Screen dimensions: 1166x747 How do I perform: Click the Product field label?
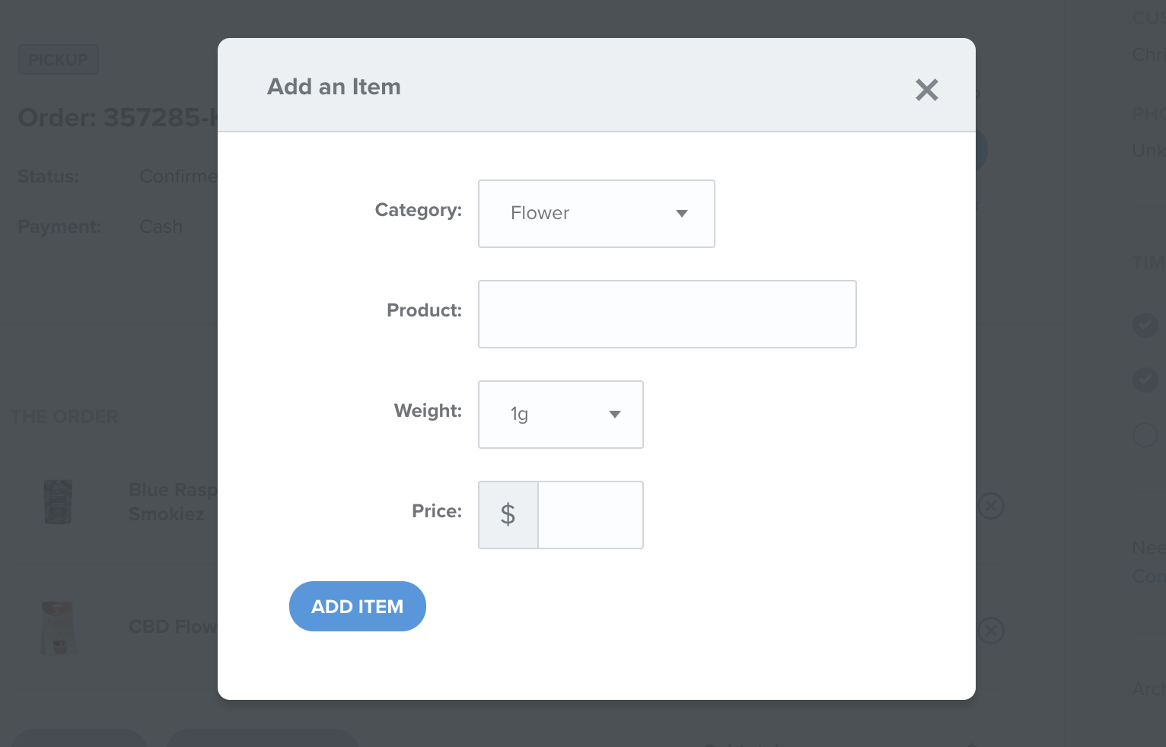click(425, 310)
